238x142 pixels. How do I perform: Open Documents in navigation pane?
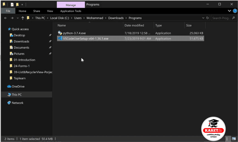21,48
